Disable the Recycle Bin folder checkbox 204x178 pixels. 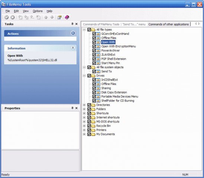tap(89, 126)
